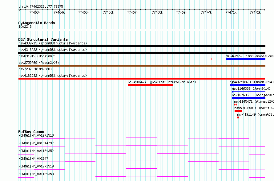
Task: Click the DGV Structural Variants track heading
Action: (x=43, y=39)
